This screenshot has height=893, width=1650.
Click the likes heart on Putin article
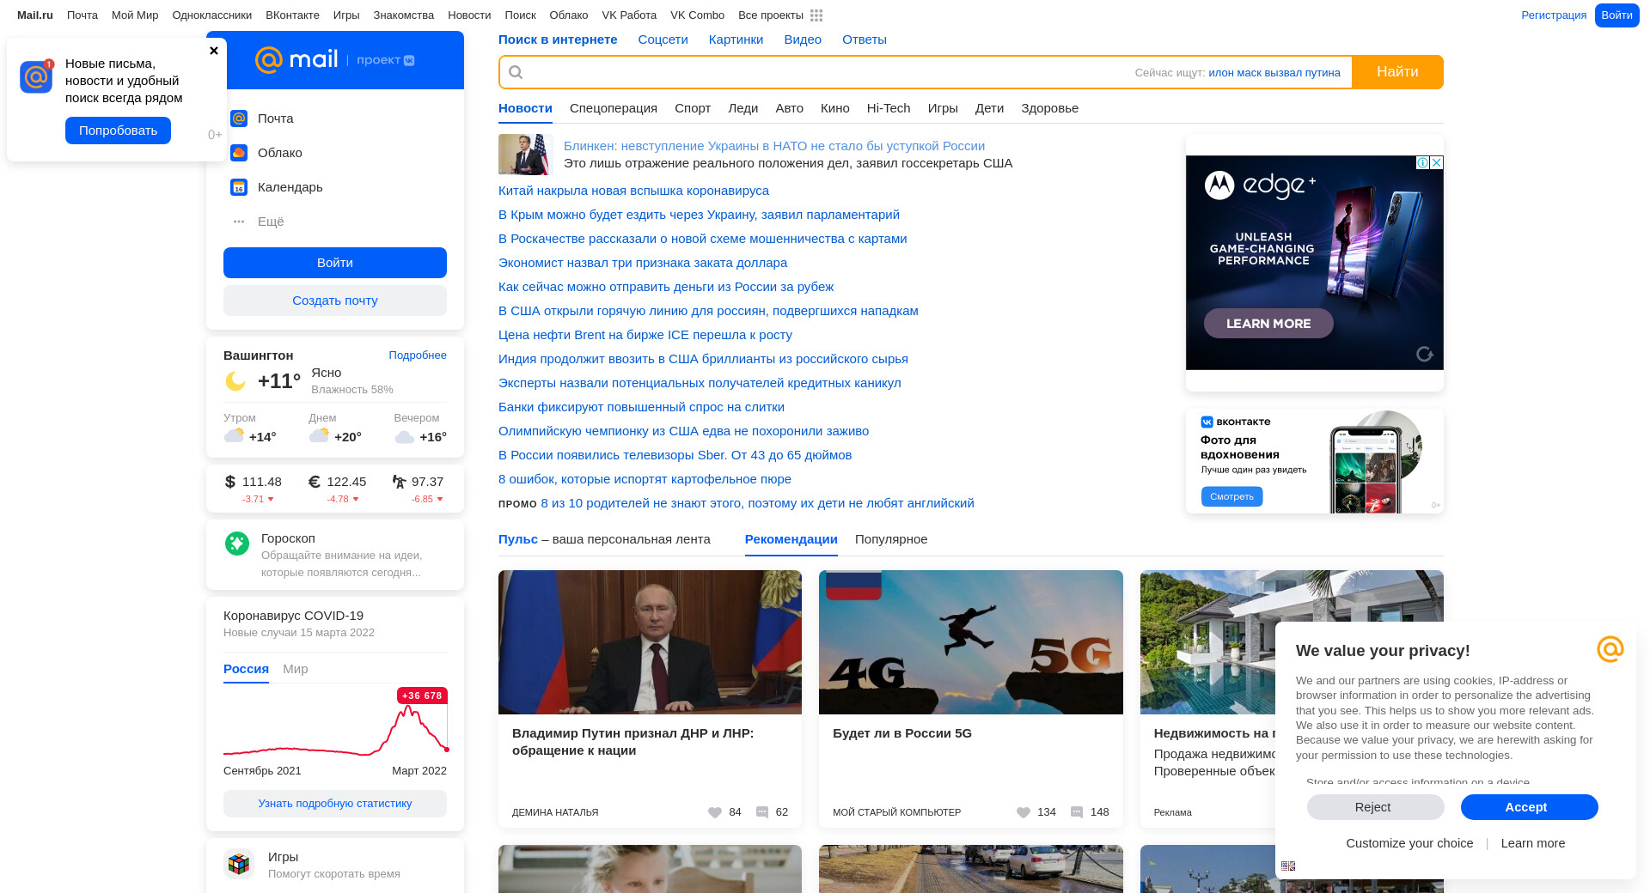pyautogui.click(x=715, y=812)
